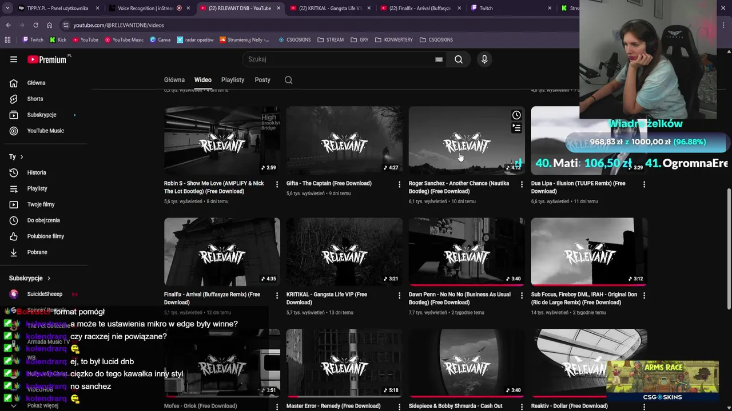The height and width of the screenshot is (411, 732).
Task: Open the on-screen keyboard icon in search
Action: (x=439, y=59)
